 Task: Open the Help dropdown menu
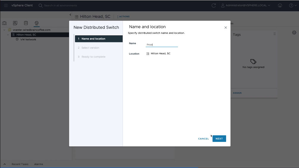292,5
